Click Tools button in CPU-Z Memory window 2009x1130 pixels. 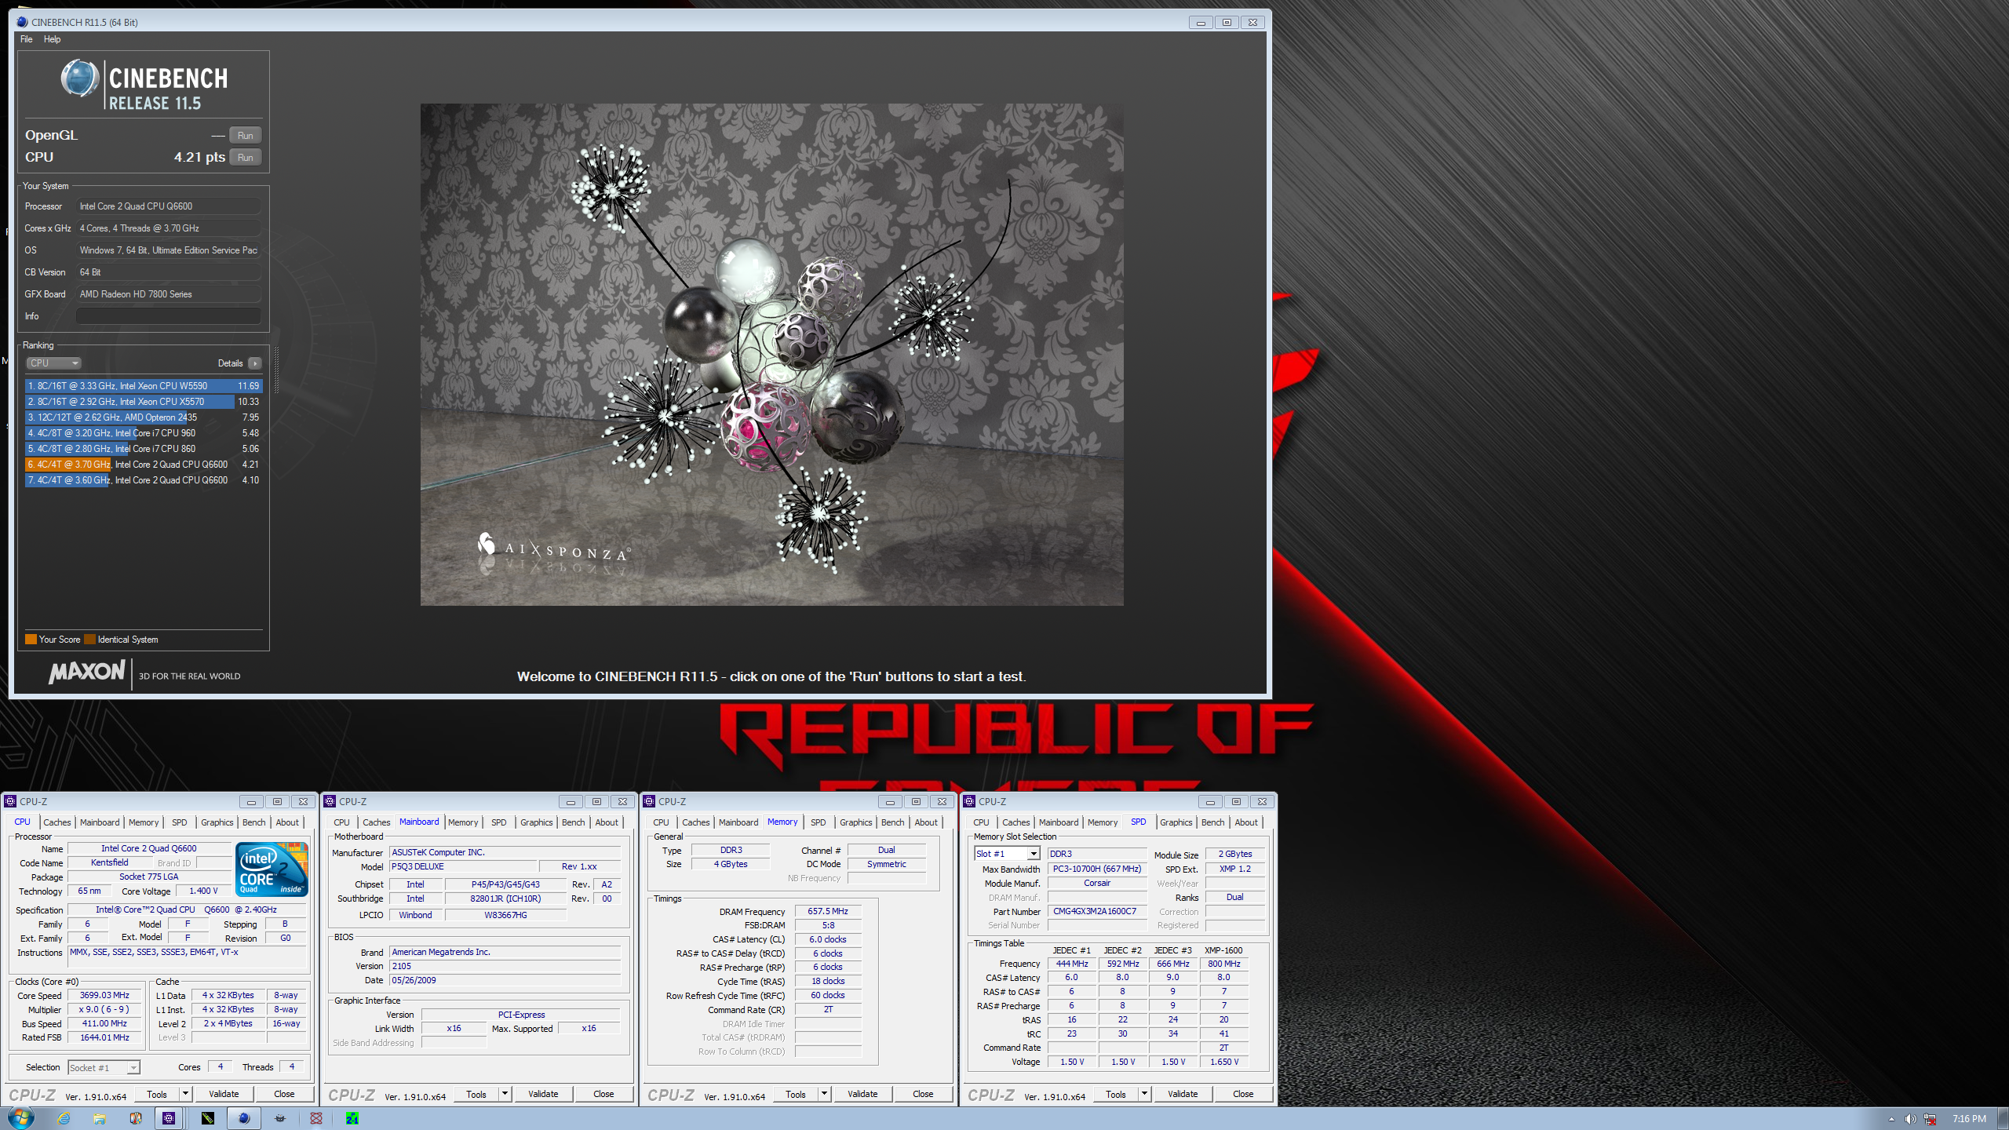pos(795,1094)
